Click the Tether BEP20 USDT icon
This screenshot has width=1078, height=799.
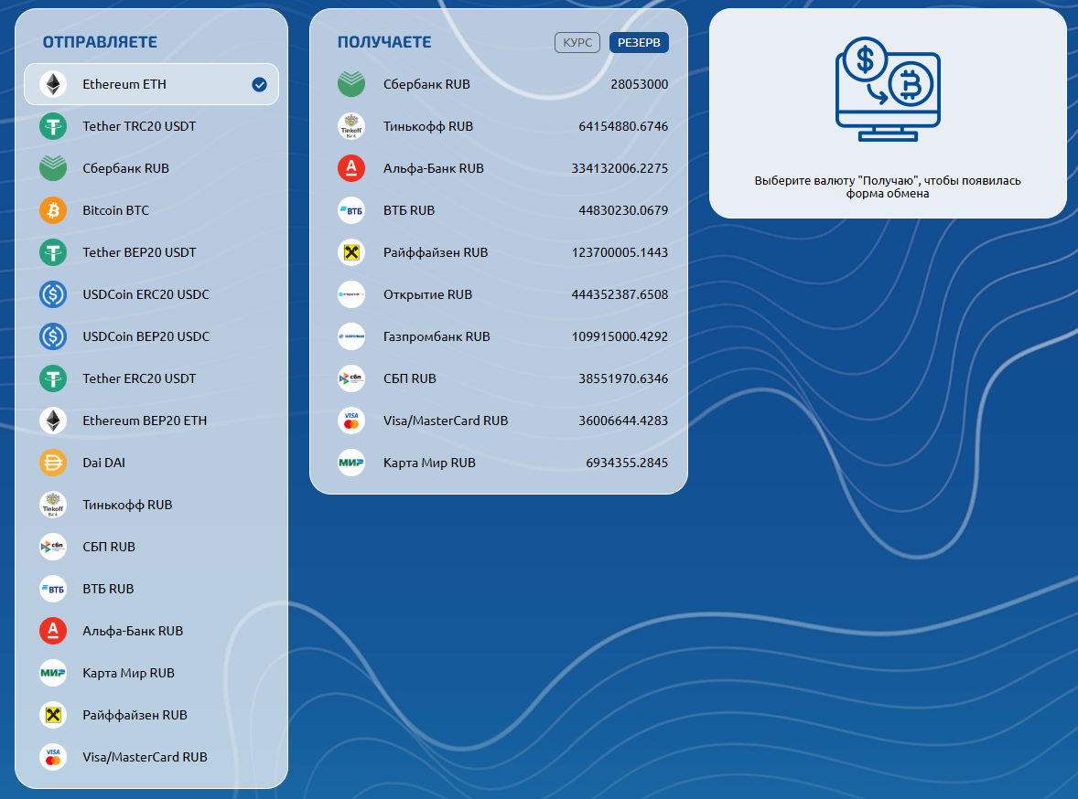point(53,253)
